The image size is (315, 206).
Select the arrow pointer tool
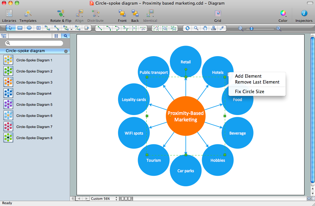coord(10,28)
